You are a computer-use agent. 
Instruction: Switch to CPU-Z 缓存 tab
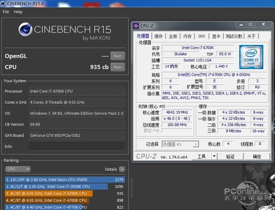(159, 36)
